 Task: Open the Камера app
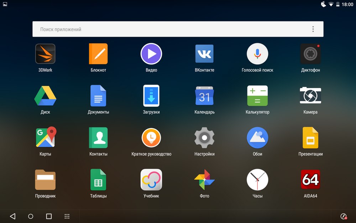310,95
